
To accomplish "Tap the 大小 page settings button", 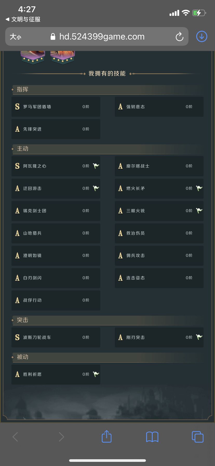I will coord(16,37).
